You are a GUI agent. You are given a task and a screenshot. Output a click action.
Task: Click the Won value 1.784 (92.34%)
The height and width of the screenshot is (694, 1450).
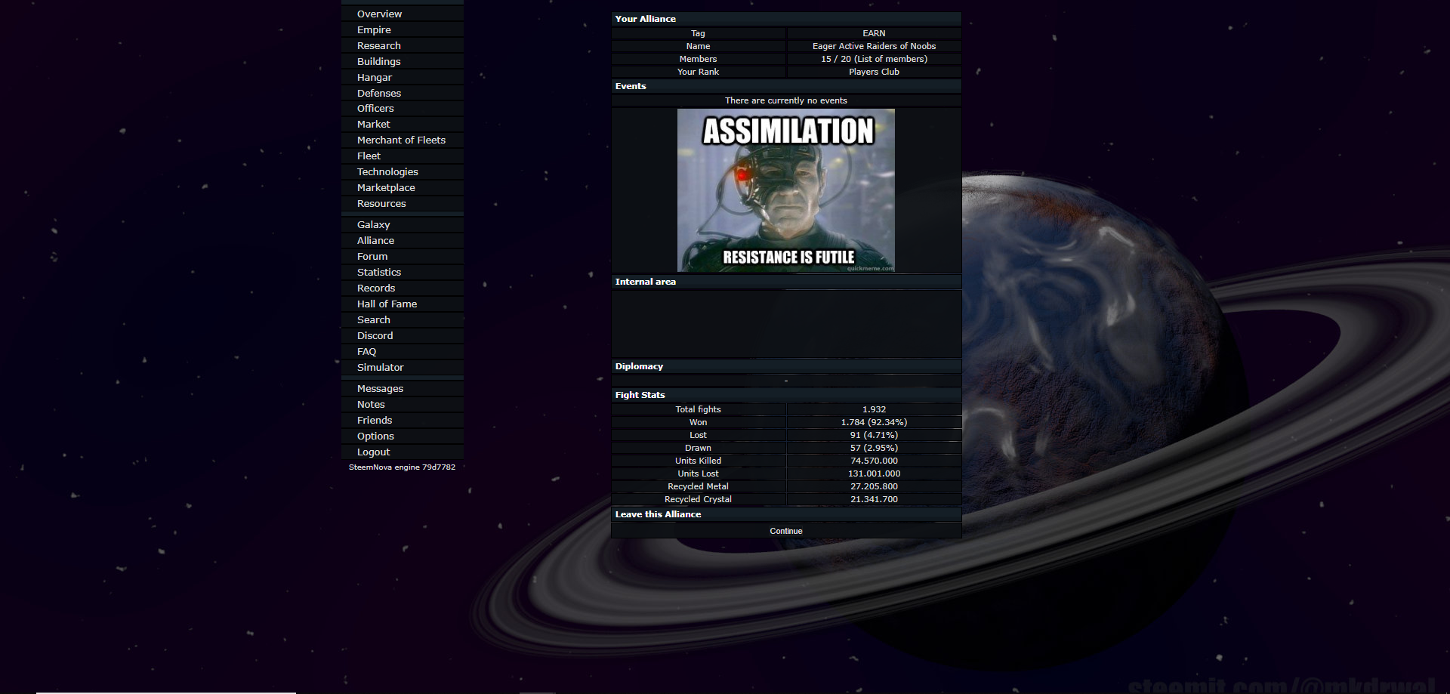(874, 422)
